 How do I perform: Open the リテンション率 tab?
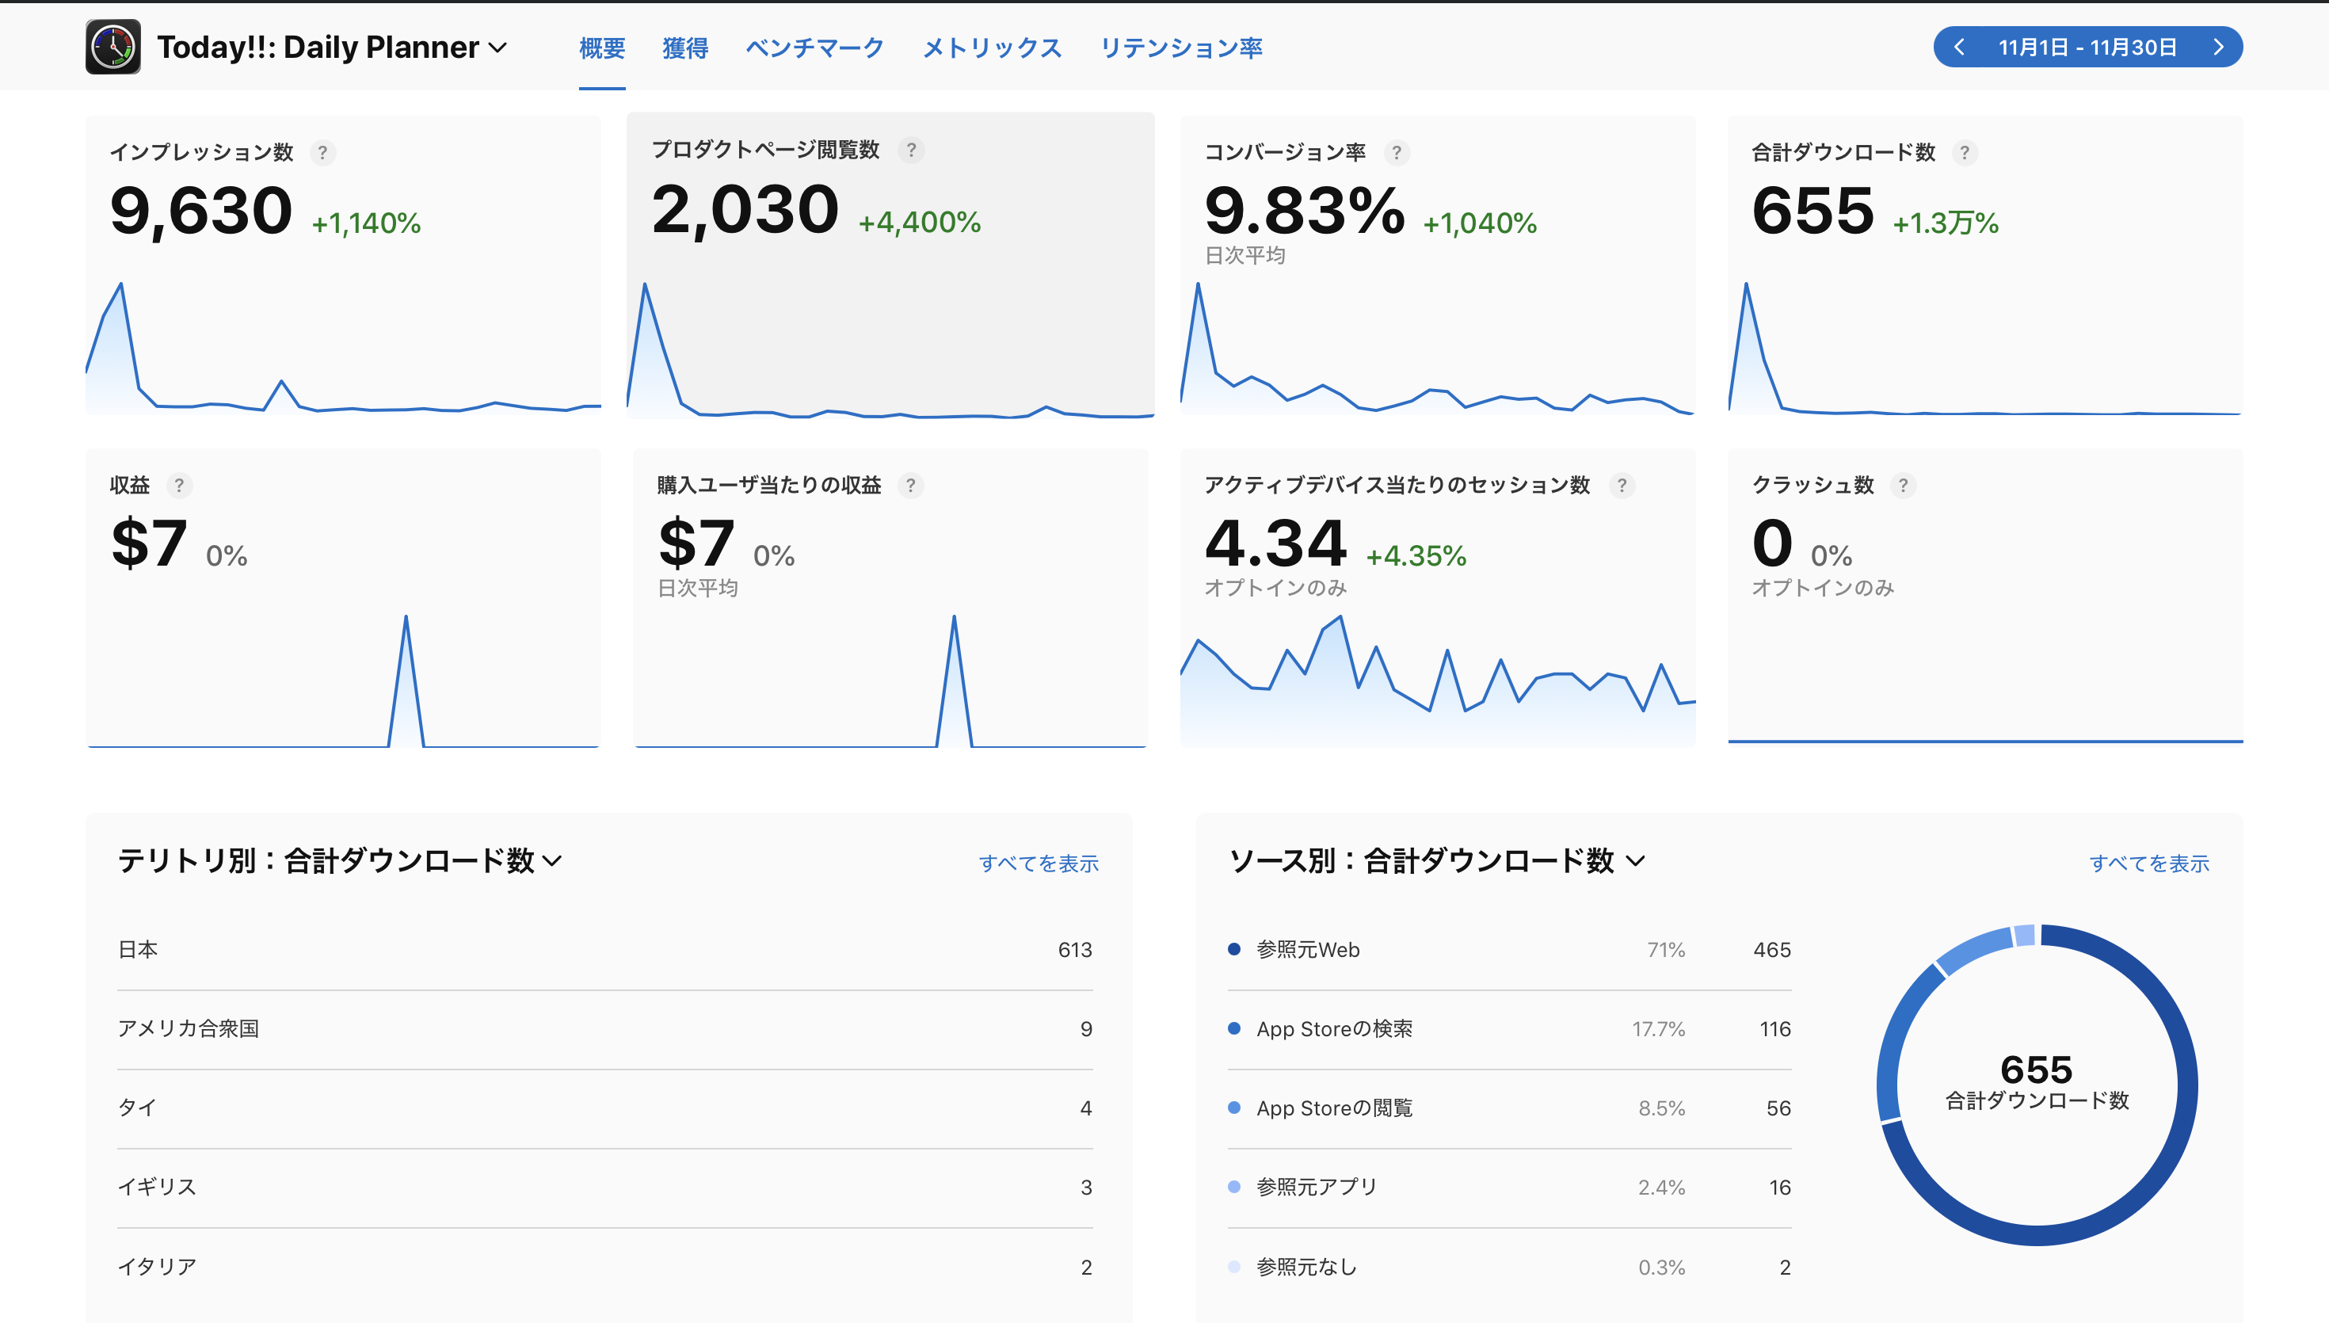point(1181,48)
